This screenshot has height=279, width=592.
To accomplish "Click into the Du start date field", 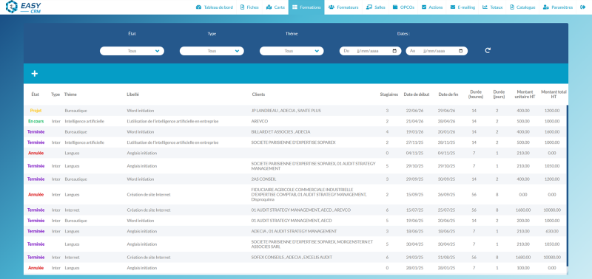I will pyautogui.click(x=371, y=51).
